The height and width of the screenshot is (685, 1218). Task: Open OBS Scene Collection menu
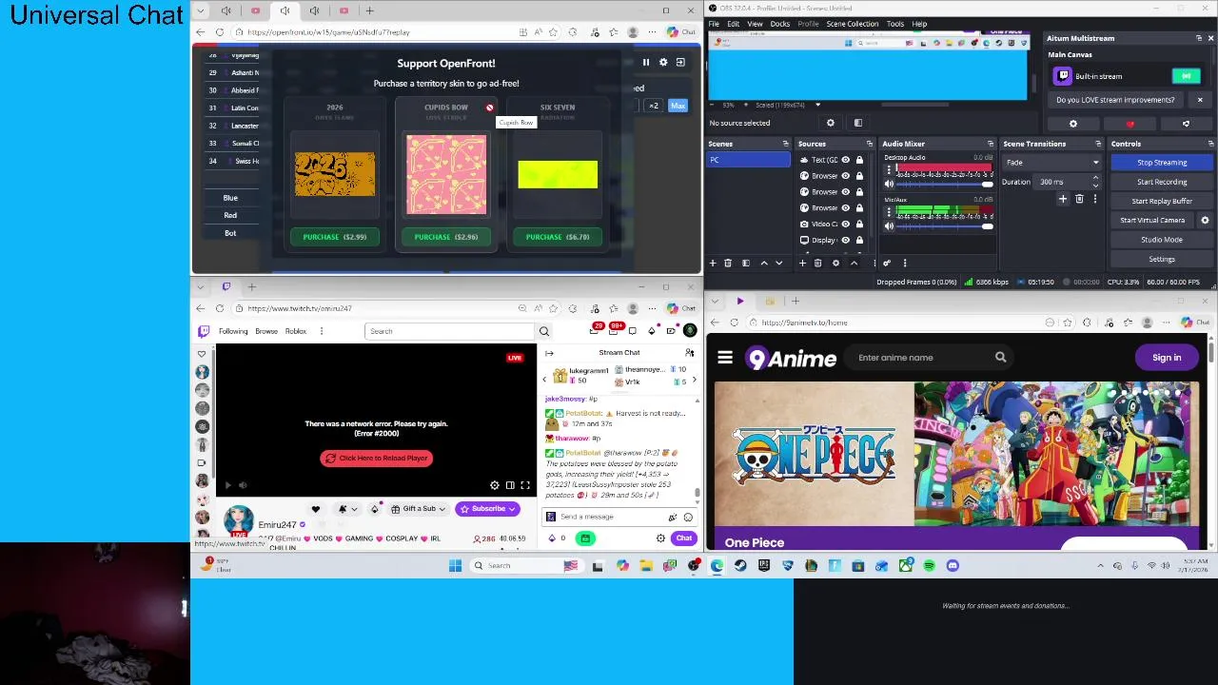click(853, 24)
